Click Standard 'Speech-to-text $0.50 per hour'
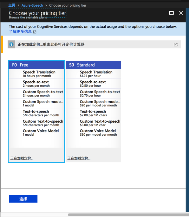This screenshot has width=189, height=217. click(94, 84)
